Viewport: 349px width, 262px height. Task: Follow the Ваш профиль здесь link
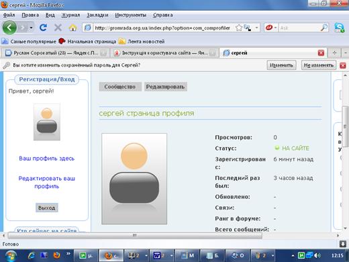(x=46, y=159)
